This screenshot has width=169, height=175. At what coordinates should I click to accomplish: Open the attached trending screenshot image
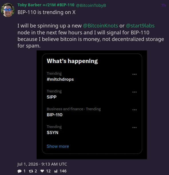[x=92, y=105]
